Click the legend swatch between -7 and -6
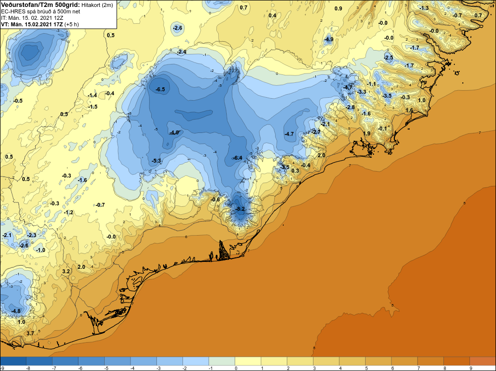 [x=65, y=361]
